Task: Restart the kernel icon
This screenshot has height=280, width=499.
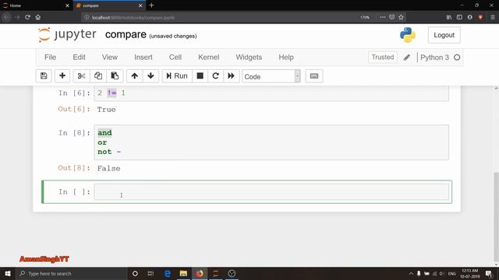Action: tap(215, 76)
